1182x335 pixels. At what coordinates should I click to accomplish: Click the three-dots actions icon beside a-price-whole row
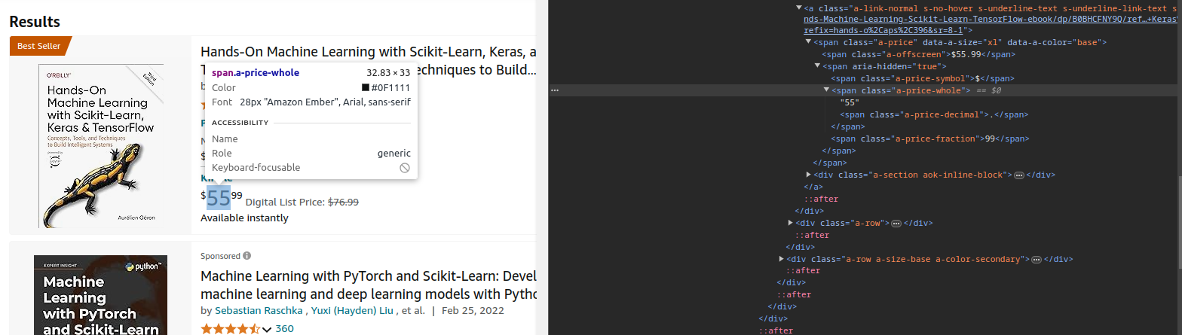point(554,90)
